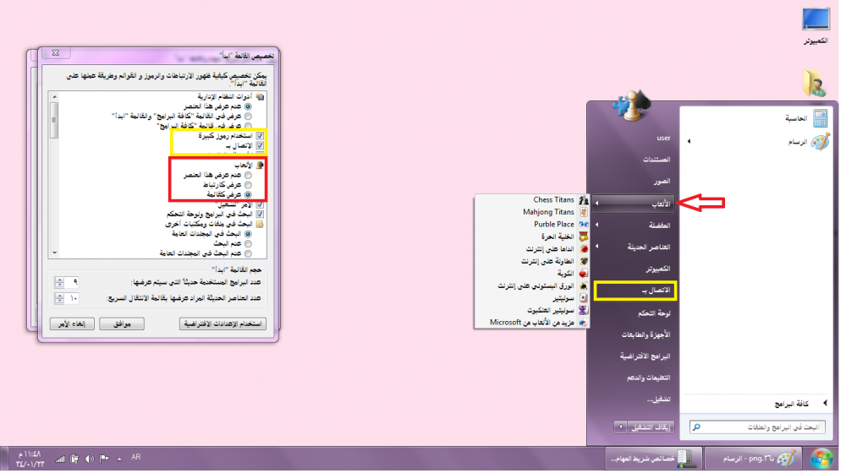Toggle the استخدام رموز كبيرة checkbox
This screenshot has width=846, height=473.
260,135
